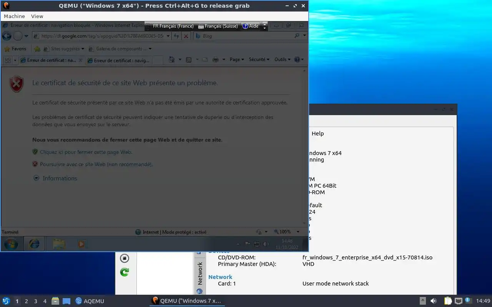This screenshot has width=492, height=307.
Task: Open the View menu in QEMU window
Action: coord(37,16)
